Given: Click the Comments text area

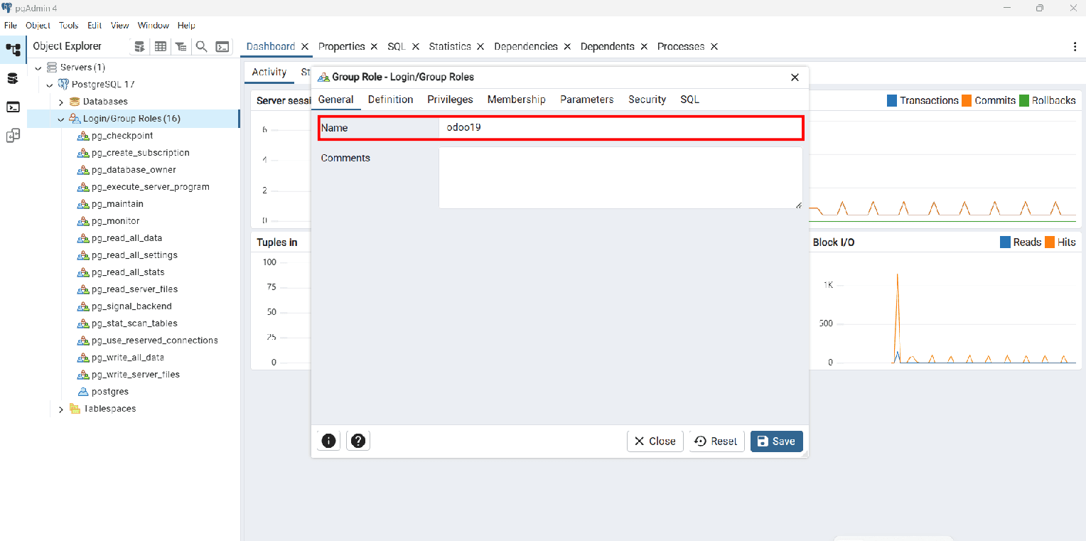Looking at the screenshot, I should pyautogui.click(x=620, y=178).
